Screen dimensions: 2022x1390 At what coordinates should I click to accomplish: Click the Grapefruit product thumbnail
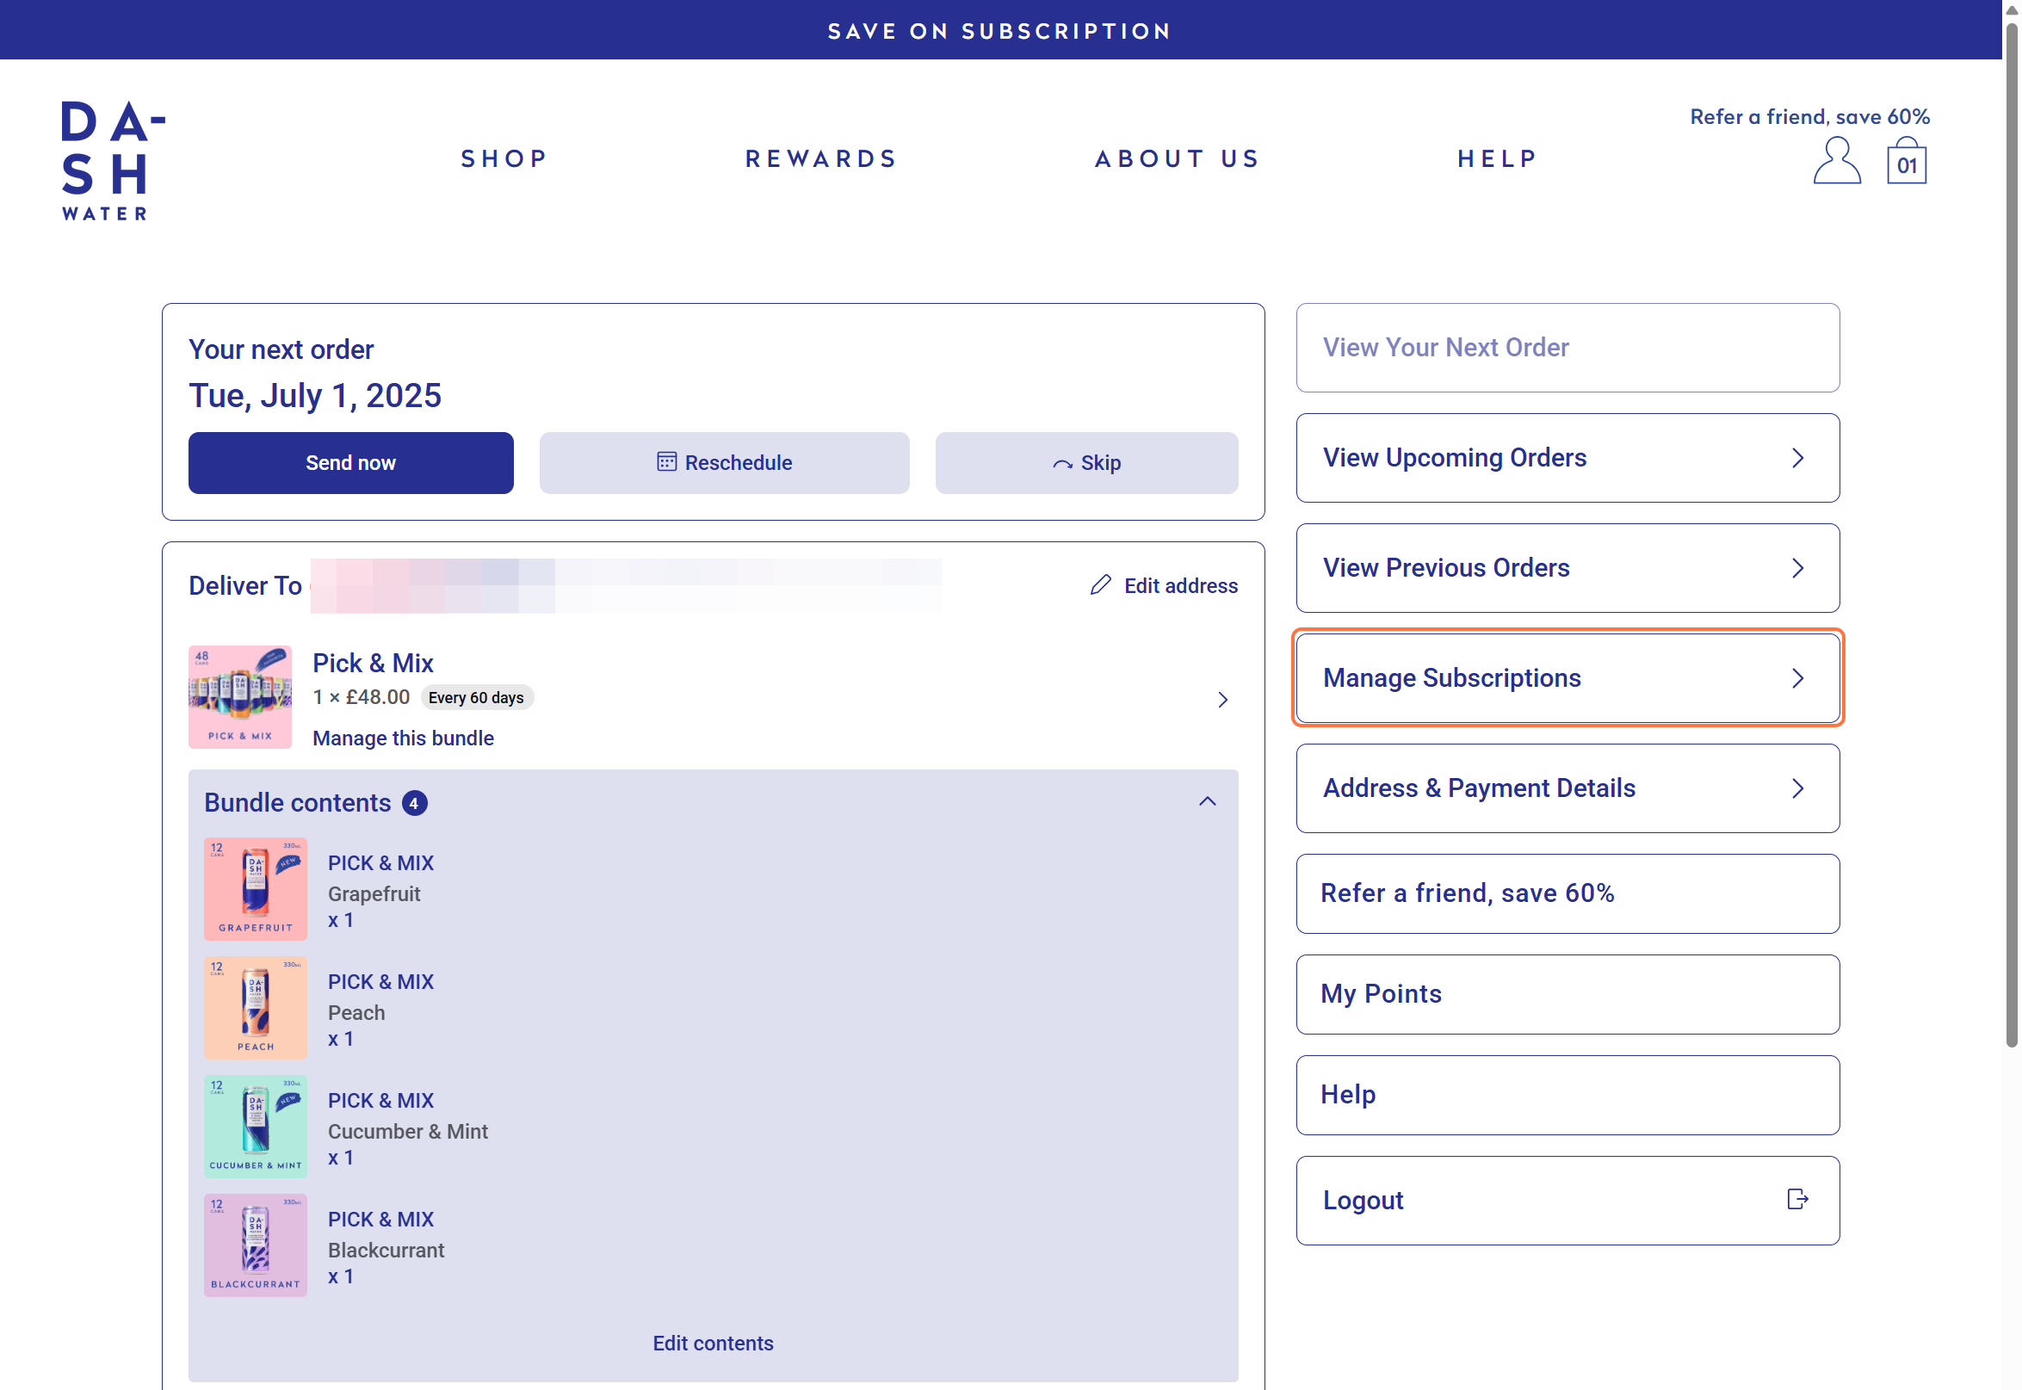(255, 888)
